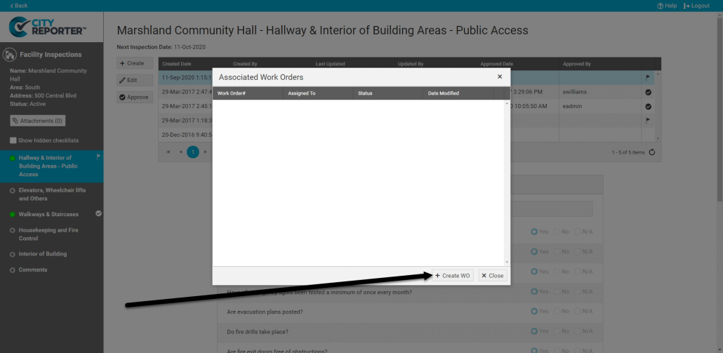
Task: Go to first page pagination arrow
Action: (168, 152)
